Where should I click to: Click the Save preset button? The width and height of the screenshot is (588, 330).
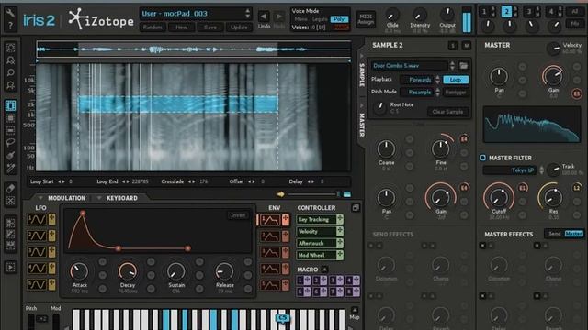click(210, 27)
